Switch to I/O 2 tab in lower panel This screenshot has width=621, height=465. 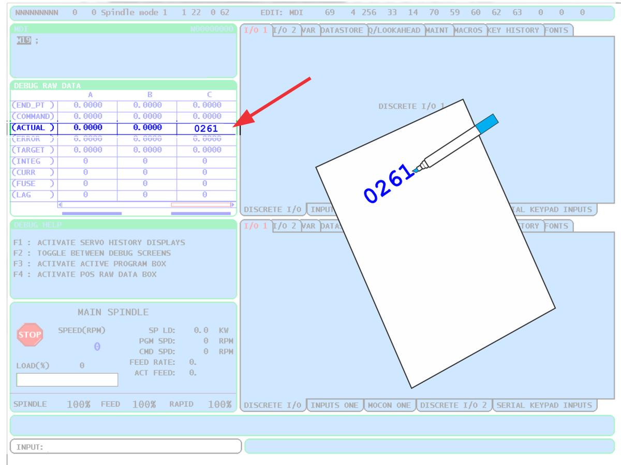pos(286,226)
